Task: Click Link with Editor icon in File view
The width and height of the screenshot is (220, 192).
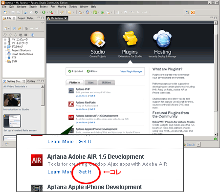Action: point(20,29)
